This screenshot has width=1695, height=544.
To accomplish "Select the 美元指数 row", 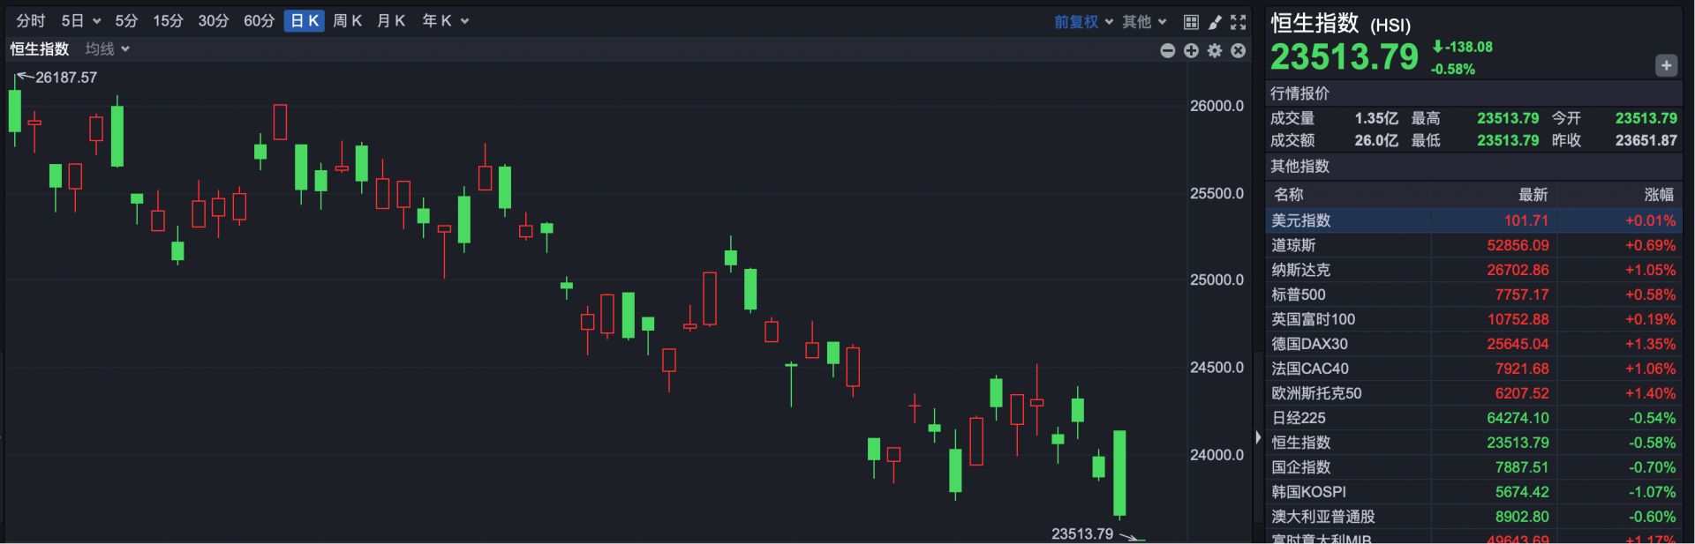I will (x=1473, y=220).
